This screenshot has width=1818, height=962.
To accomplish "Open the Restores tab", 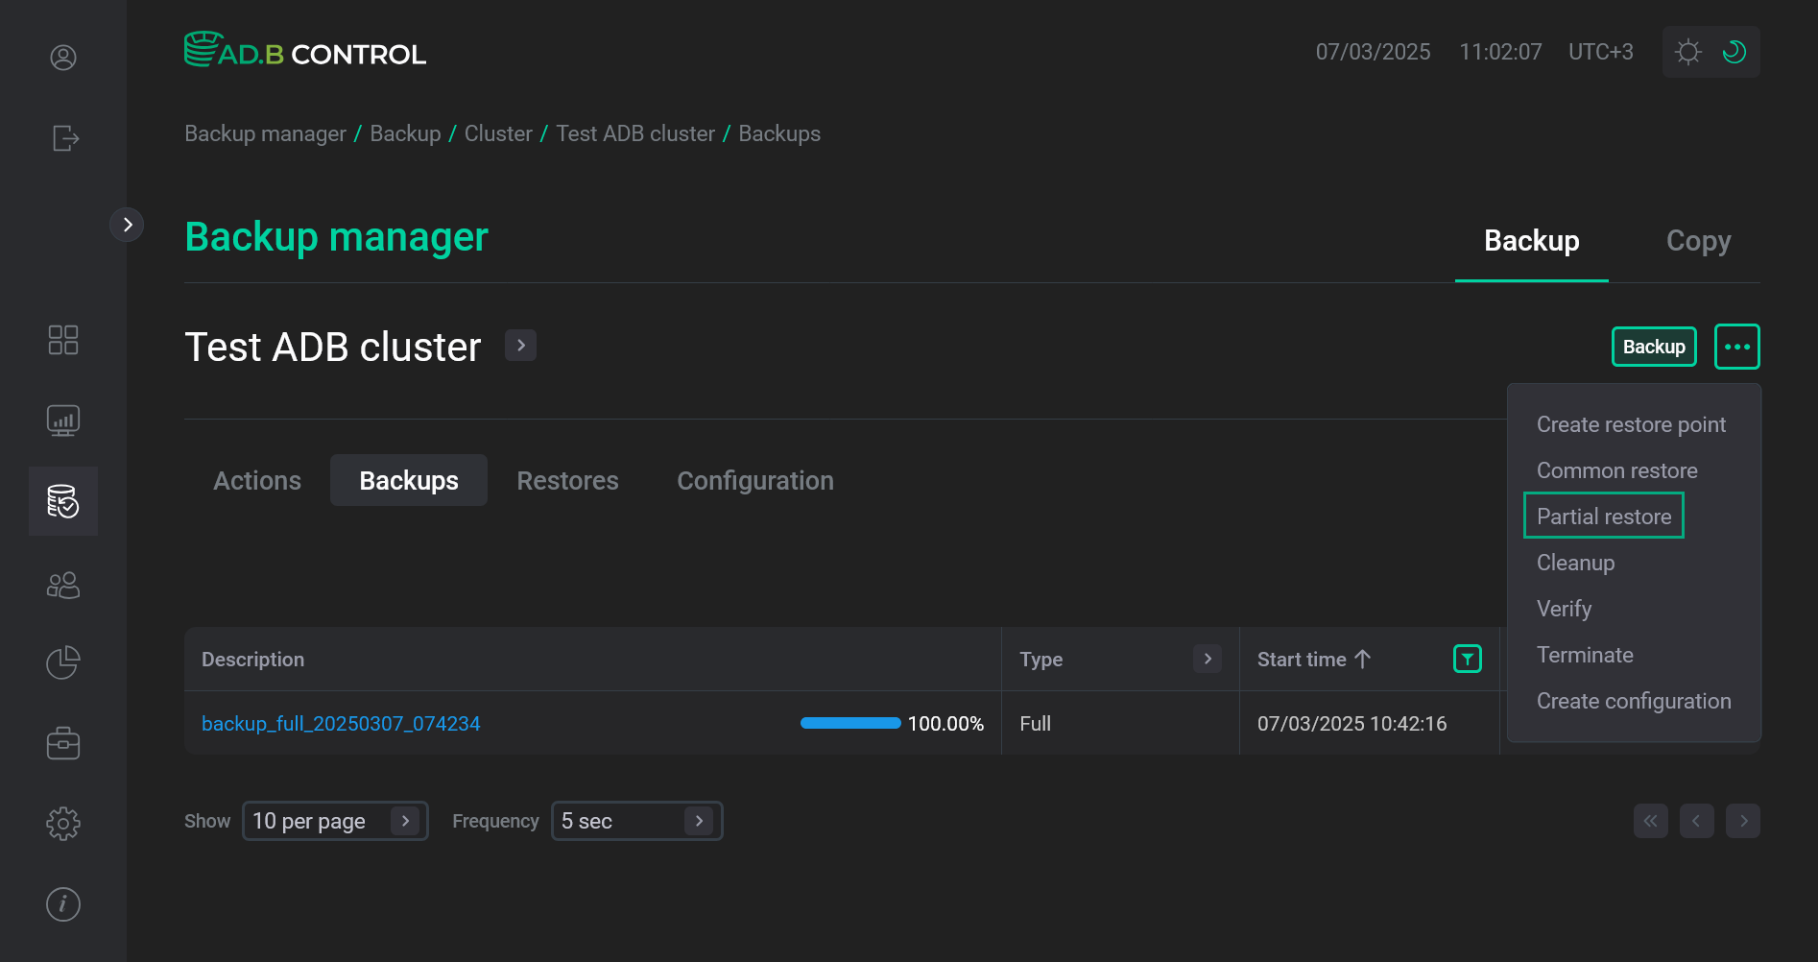I will pyautogui.click(x=567, y=480).
